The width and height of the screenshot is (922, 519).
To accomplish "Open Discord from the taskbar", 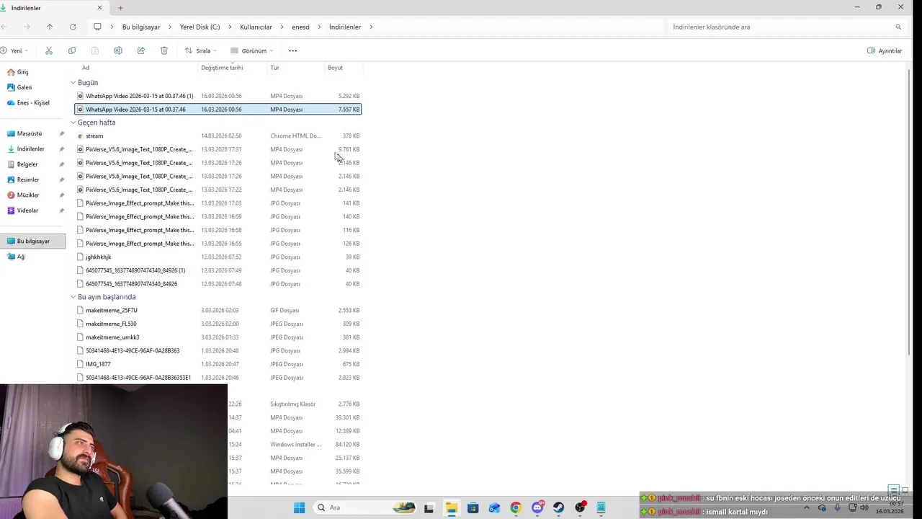I will (537, 507).
